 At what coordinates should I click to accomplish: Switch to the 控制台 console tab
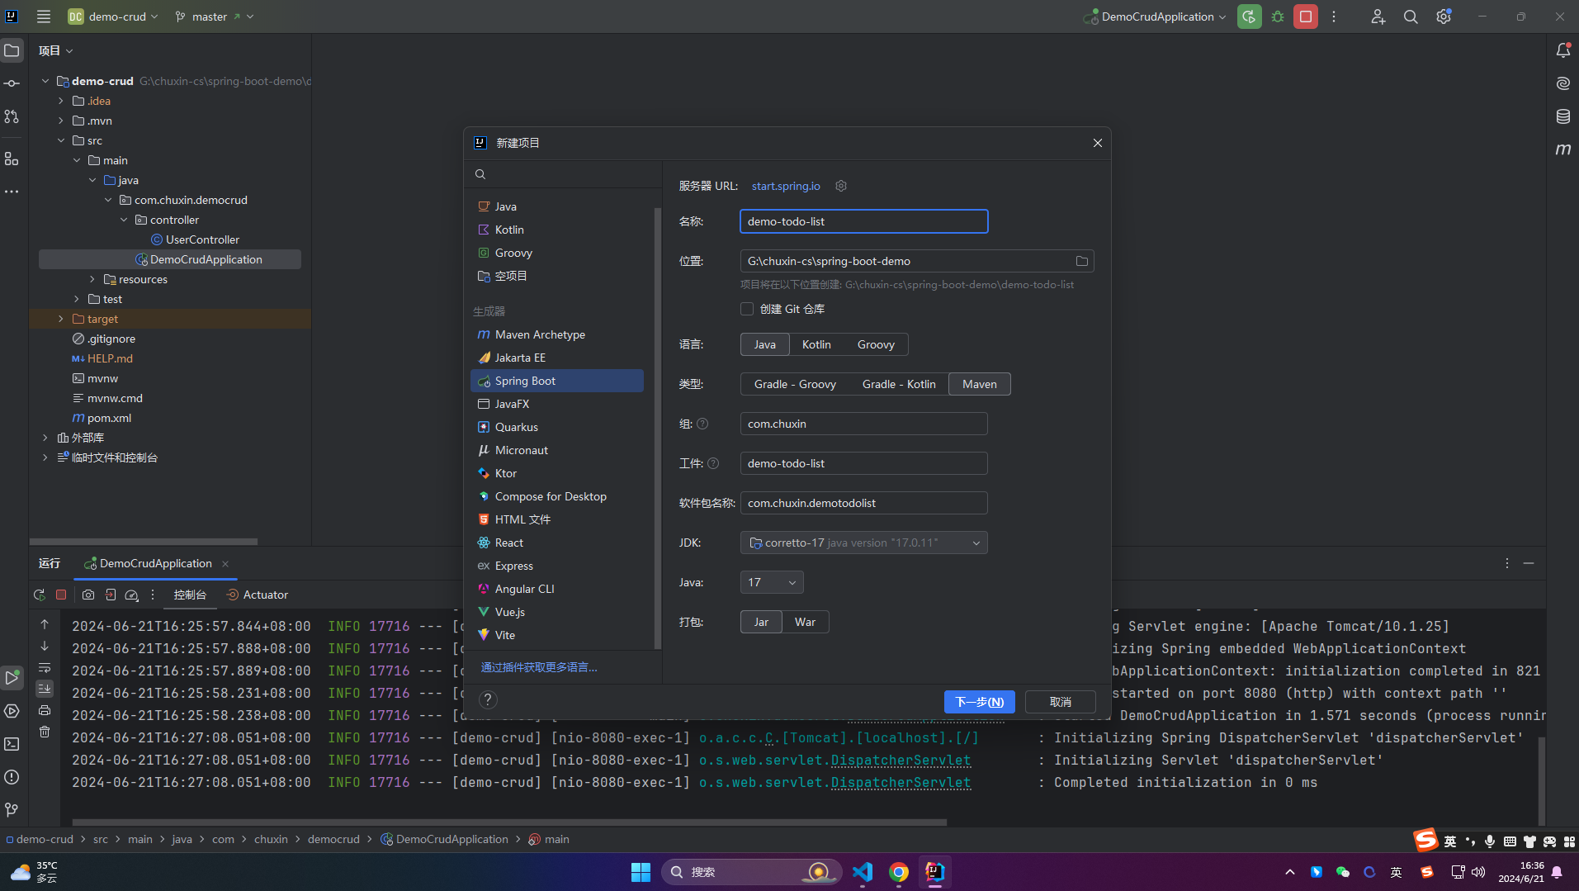(190, 595)
